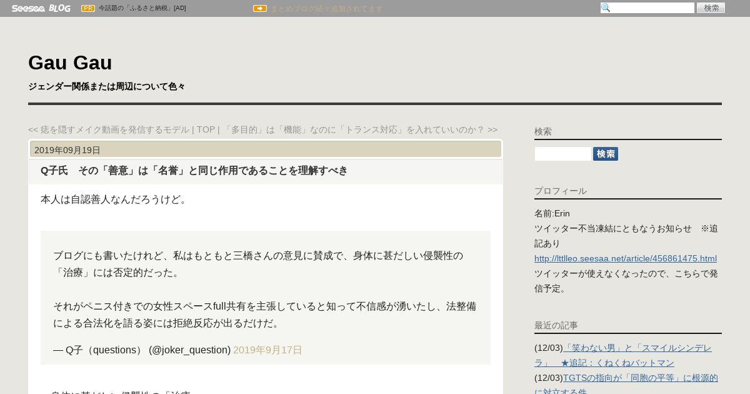Open the まとめブログ続々追加されてます link
Screen dimensions: 750x394
click(x=326, y=9)
